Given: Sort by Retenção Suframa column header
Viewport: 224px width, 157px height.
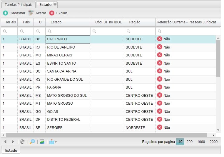Looking at the screenshot, I should [188, 22].
